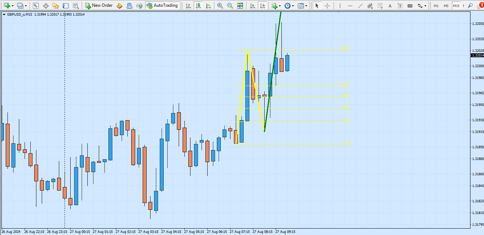Open the Indicators list dropdown
The width and height of the screenshot is (484, 235).
(x=280, y=6)
